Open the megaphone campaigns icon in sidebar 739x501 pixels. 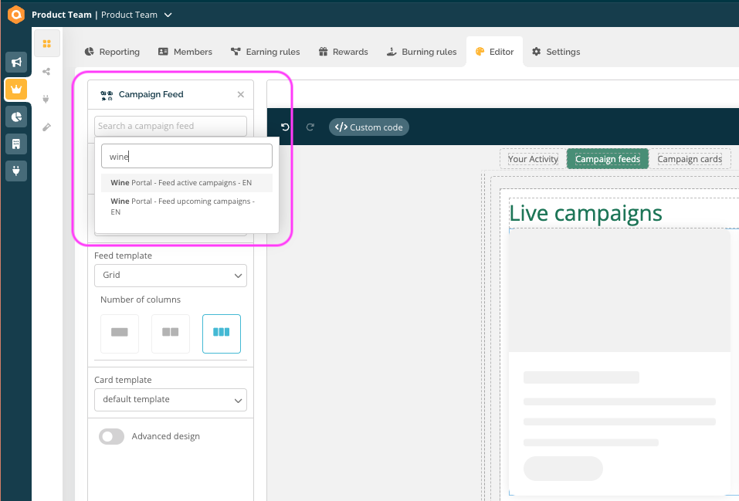point(15,63)
